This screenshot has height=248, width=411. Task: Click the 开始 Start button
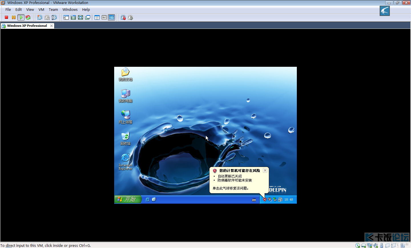coord(128,199)
